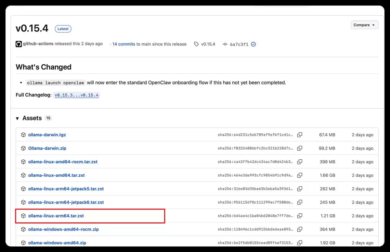The width and height of the screenshot is (390, 252).
Task: Open commit 6a7c3f1
Action: tap(239, 44)
